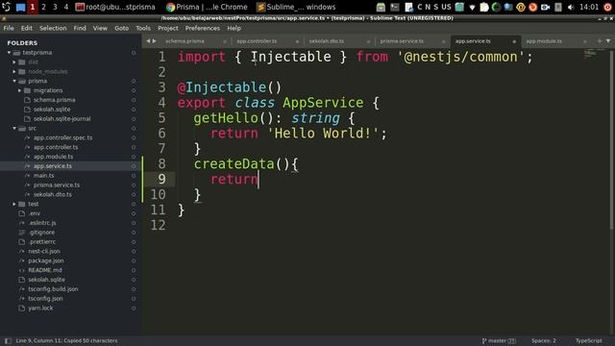Change indentation via Spaces: 2
Image resolution: width=615 pixels, height=346 pixels.
pos(544,341)
